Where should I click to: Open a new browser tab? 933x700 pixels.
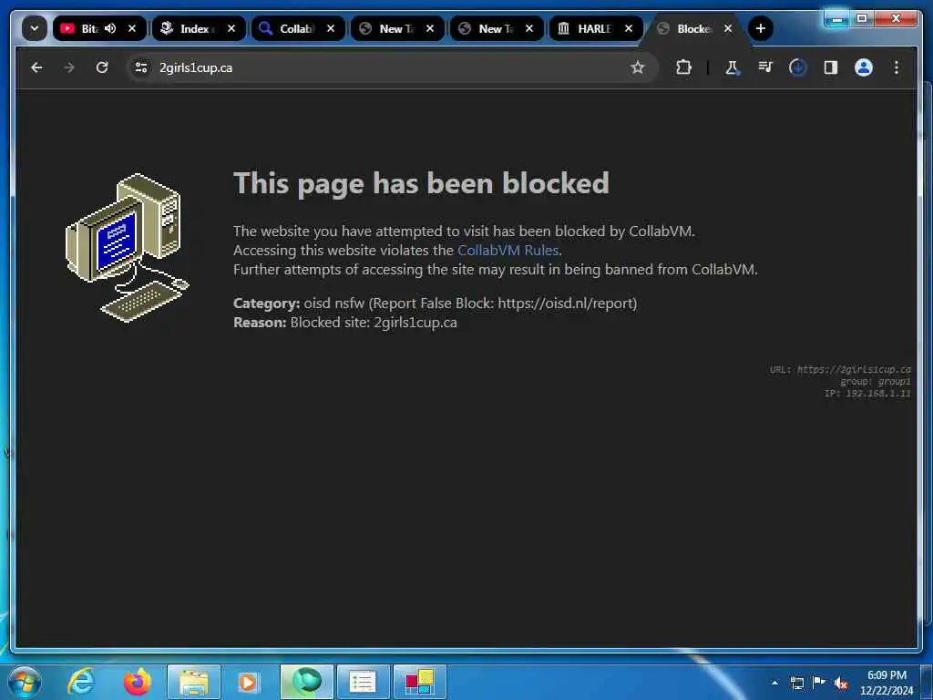click(761, 28)
